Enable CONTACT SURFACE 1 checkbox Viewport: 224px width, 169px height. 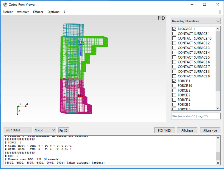[x=174, y=34]
